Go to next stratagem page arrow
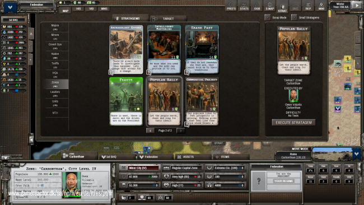The height and width of the screenshot is (205, 364). tap(180, 131)
